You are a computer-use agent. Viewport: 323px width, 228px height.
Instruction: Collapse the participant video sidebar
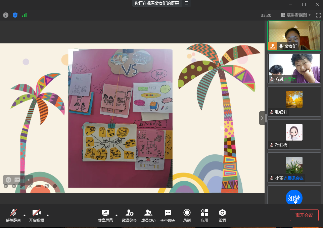point(262,118)
